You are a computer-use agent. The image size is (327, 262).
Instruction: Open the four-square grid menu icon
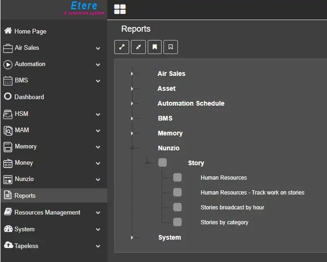tap(120, 9)
